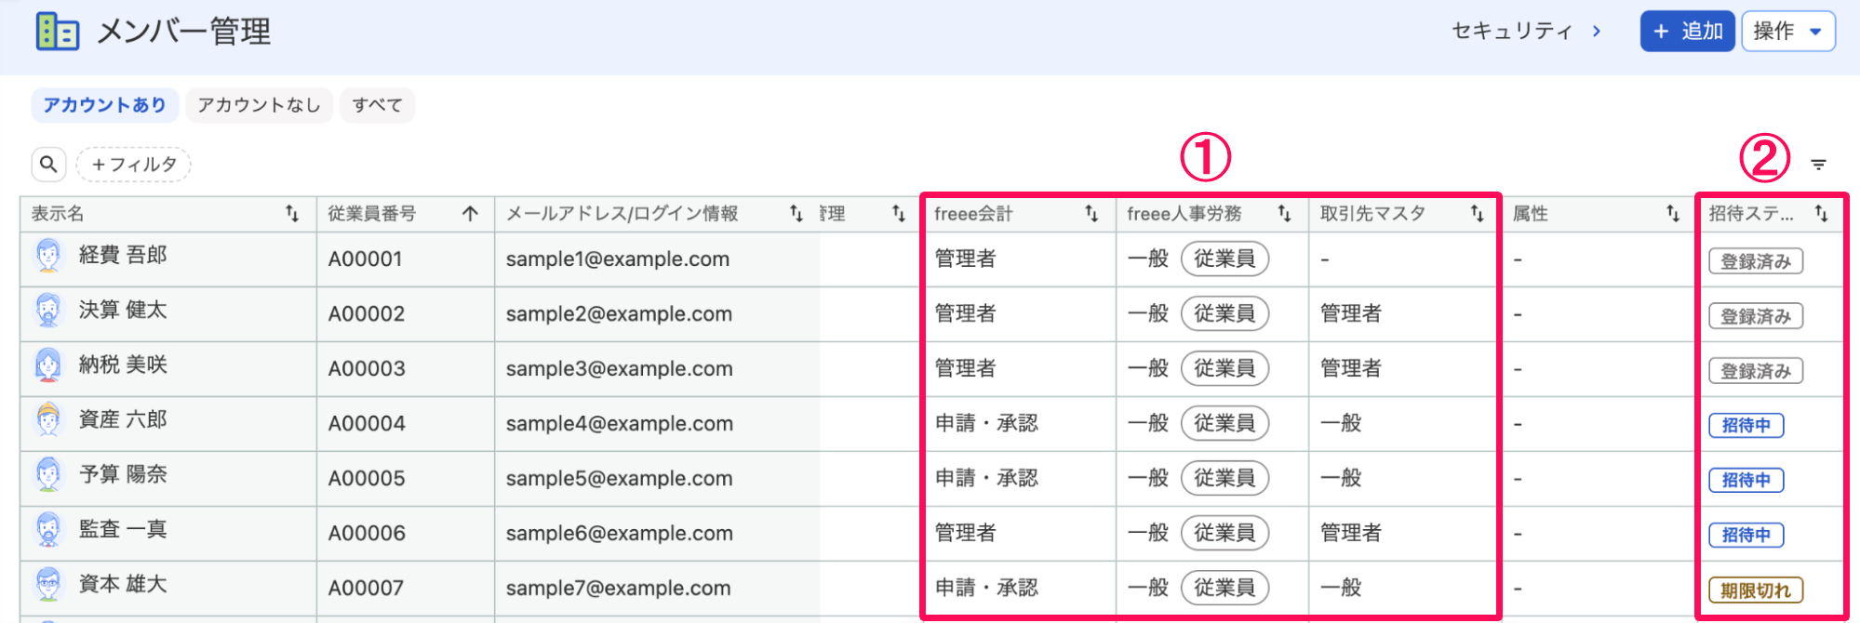
Task: Sort by freee会計 column
Action: pos(1091,214)
